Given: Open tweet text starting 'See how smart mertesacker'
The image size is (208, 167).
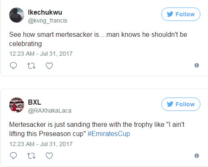Looking at the screenshot, I should [98, 39].
